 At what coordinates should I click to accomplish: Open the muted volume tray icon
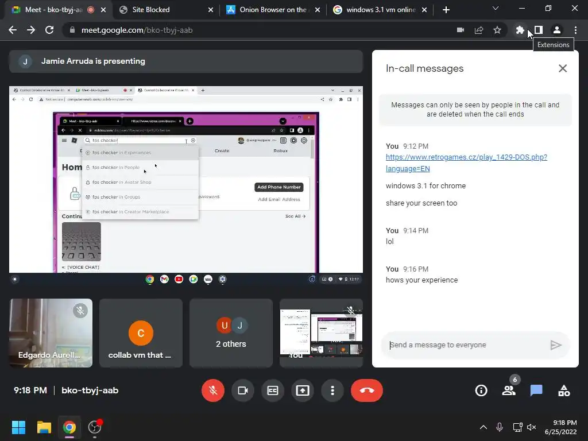531,427
